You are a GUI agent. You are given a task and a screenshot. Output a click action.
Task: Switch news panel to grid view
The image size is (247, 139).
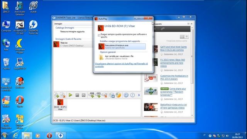182,37
